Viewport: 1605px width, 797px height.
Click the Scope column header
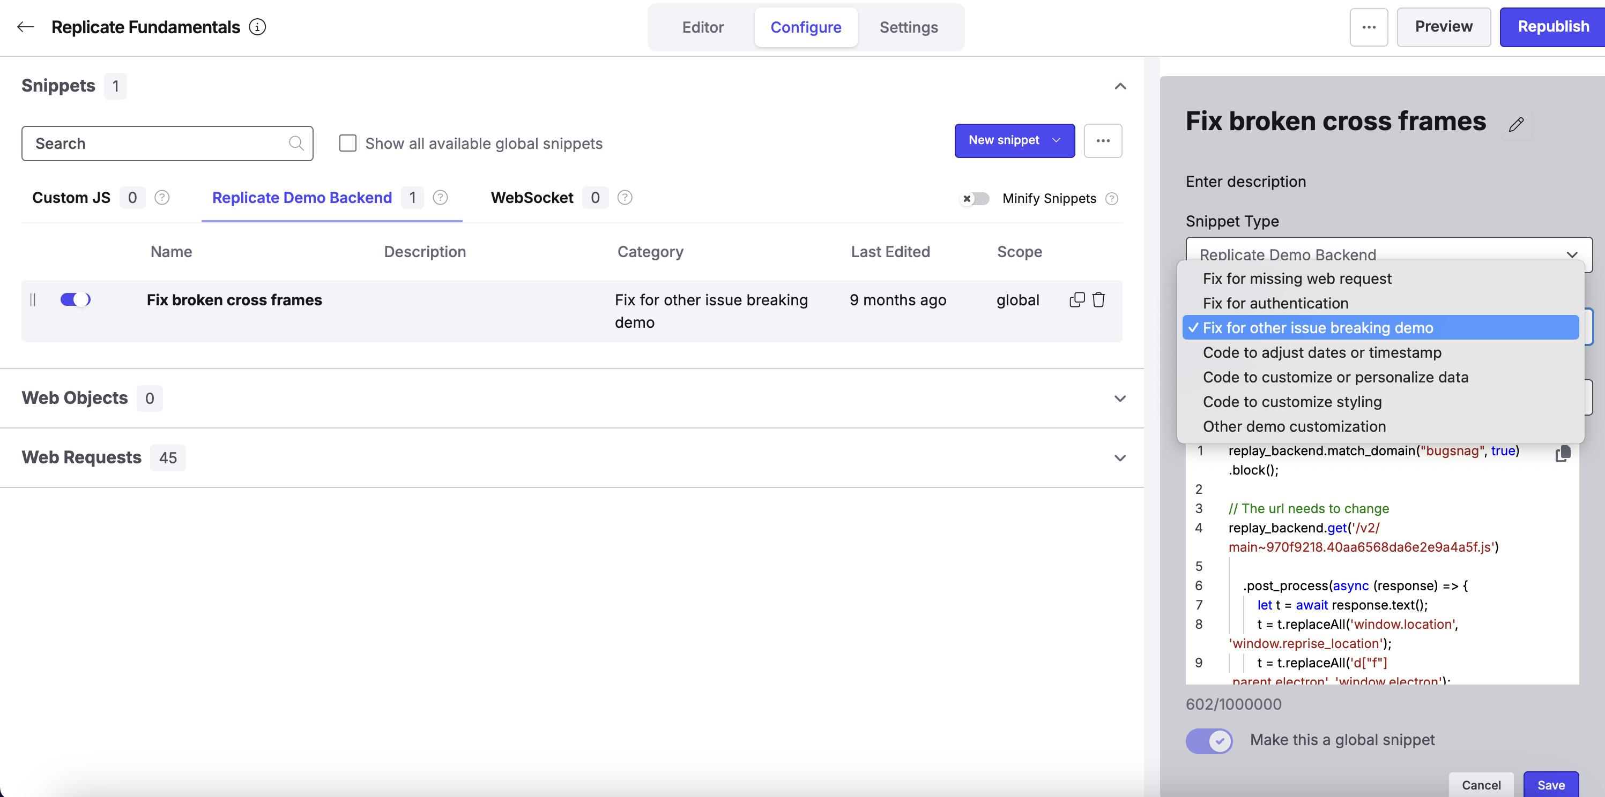click(x=1019, y=252)
